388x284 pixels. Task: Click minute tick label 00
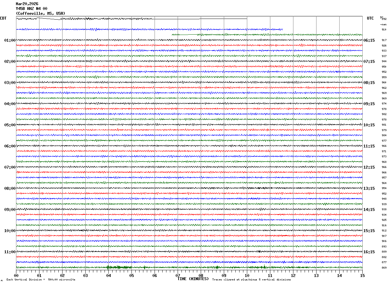point(16,275)
